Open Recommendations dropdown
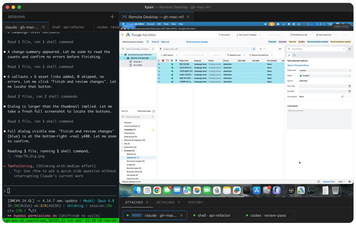 (260, 55)
